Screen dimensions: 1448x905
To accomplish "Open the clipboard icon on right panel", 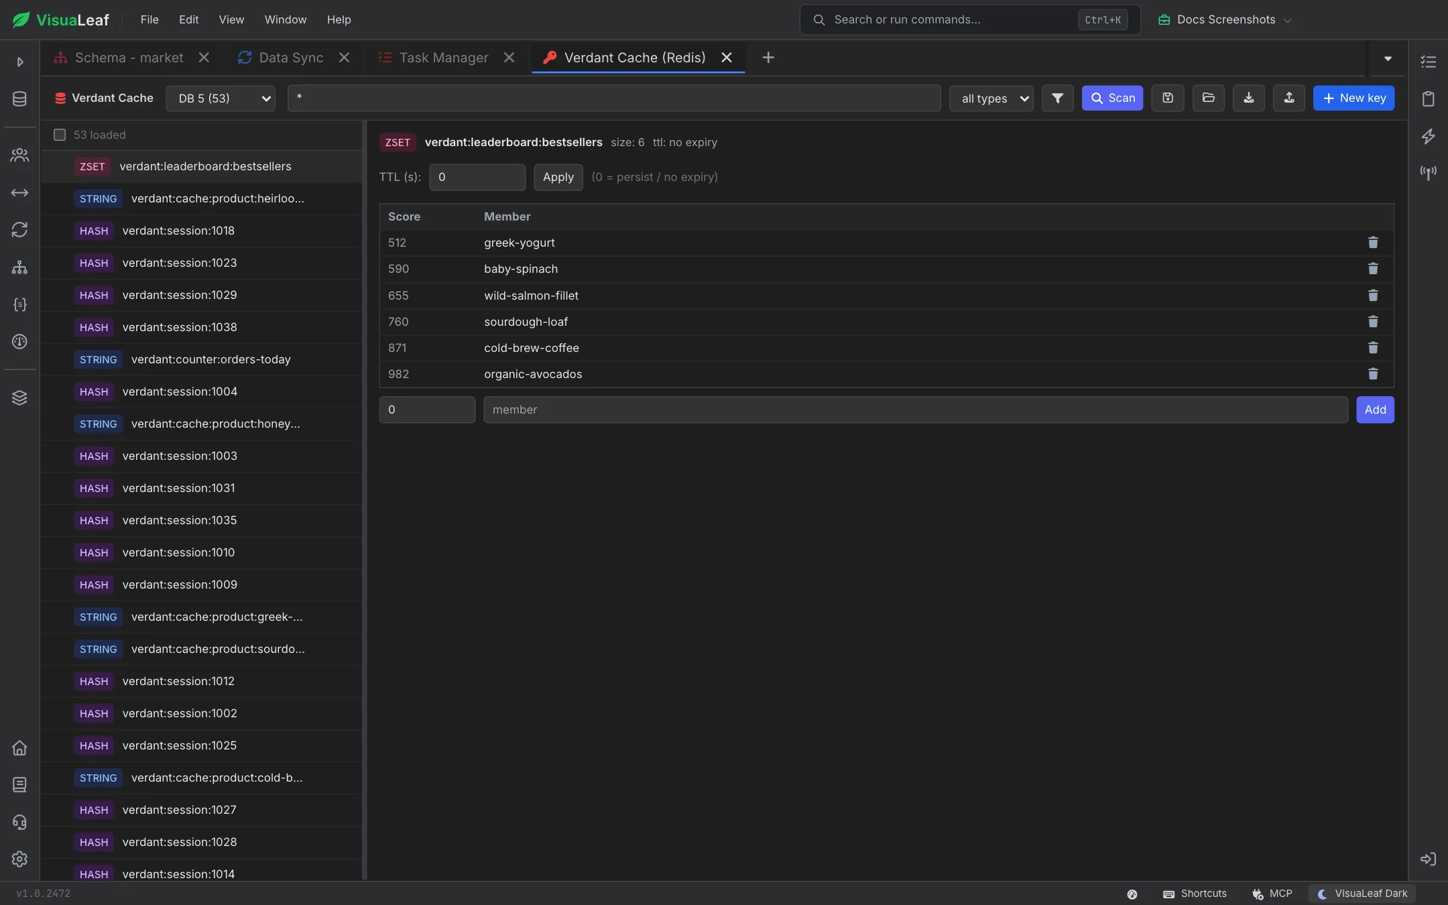I will point(1428,99).
